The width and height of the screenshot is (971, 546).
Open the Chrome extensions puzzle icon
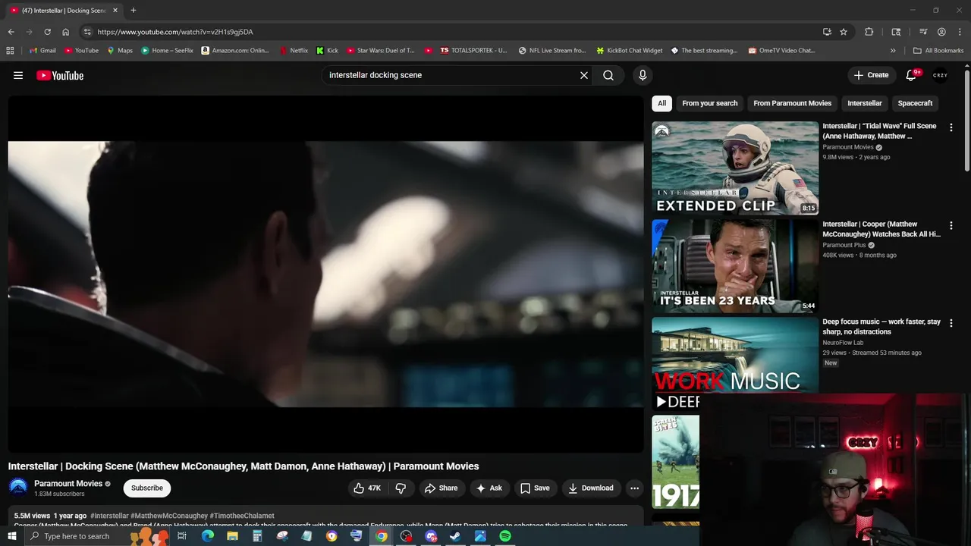[869, 32]
